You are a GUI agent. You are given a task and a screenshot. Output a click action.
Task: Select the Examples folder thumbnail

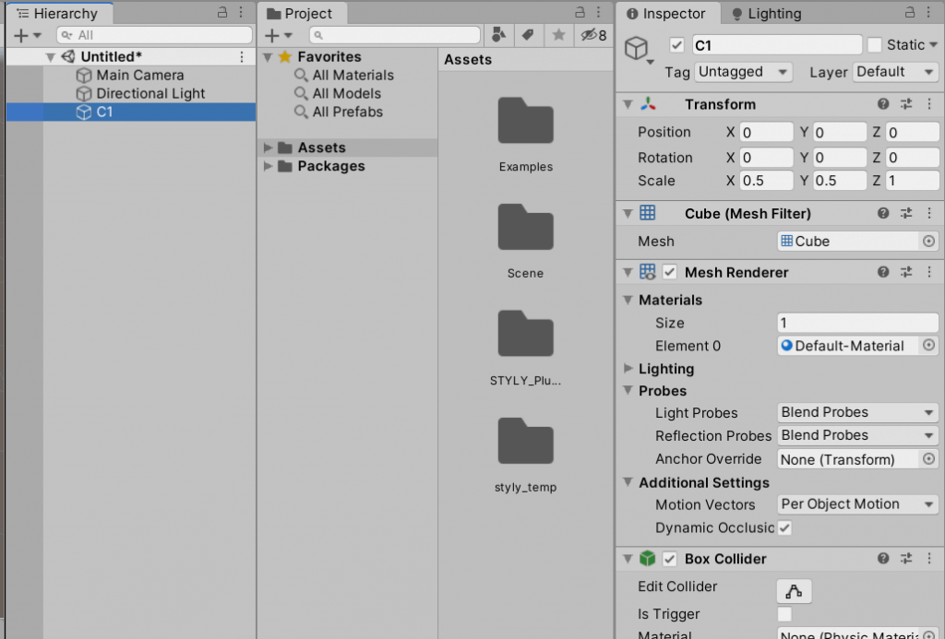tap(525, 121)
